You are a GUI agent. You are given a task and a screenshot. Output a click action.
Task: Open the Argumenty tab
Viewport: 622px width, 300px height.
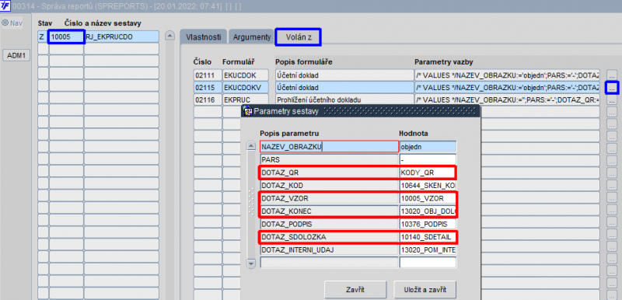[251, 37]
